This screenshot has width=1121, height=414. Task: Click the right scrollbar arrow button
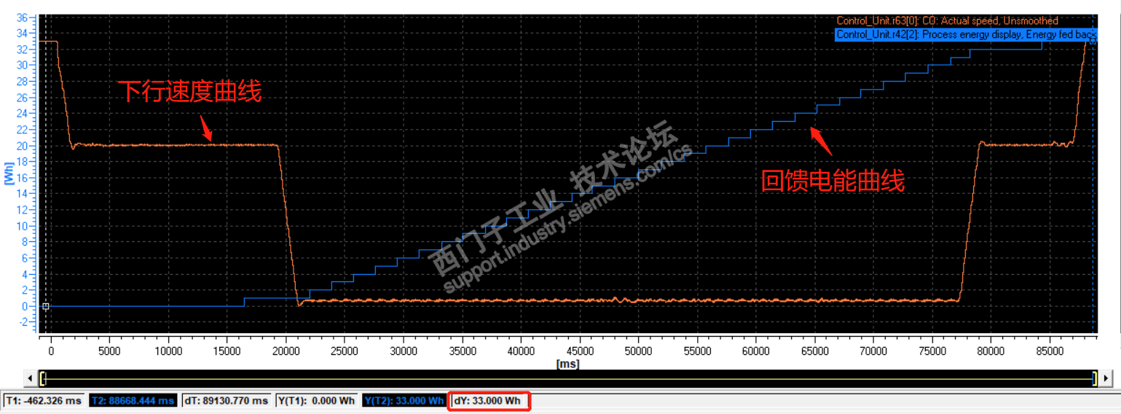[x=1106, y=378]
